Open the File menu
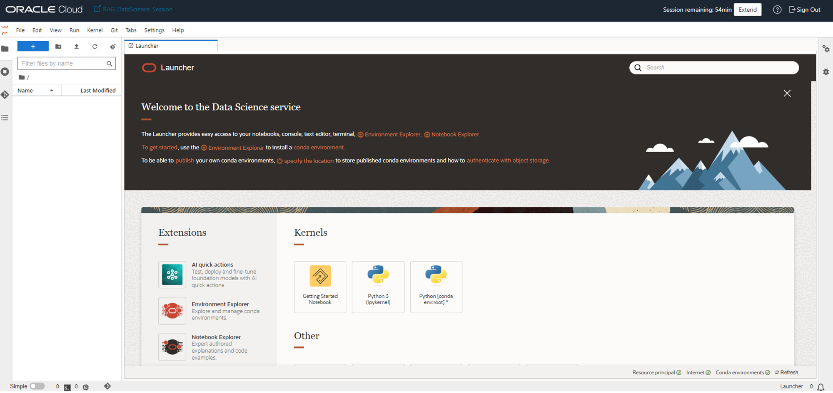 pos(20,30)
